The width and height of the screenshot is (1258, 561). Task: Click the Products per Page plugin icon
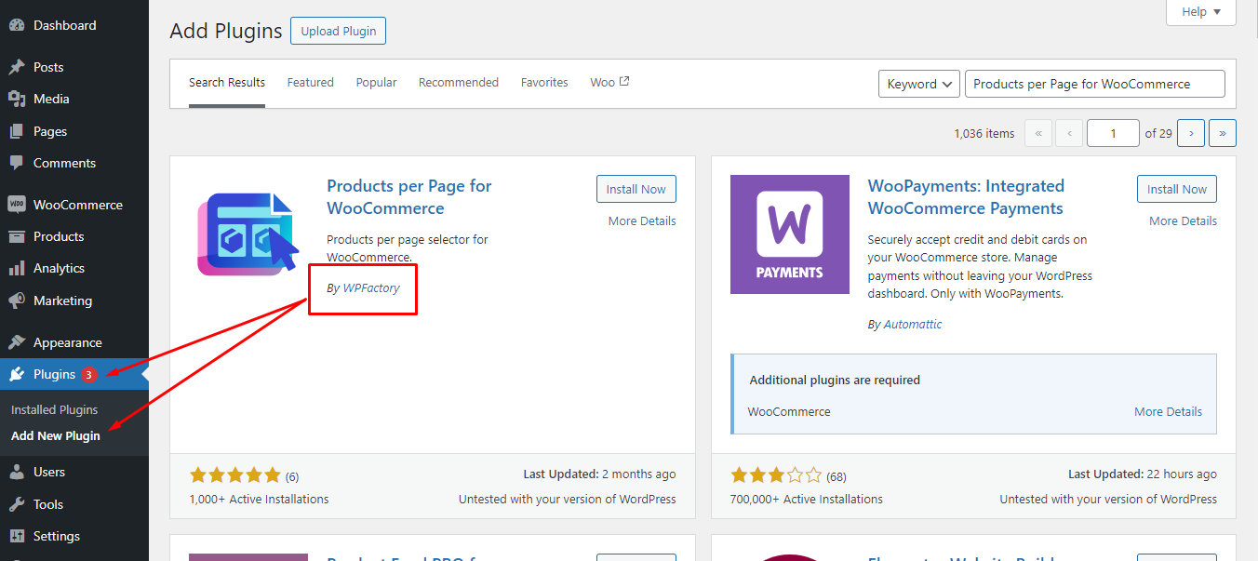tap(248, 234)
